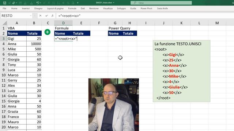This screenshot has width=234, height=131.
Task: Open the Guida ribbon tab
Action: (x=133, y=8)
